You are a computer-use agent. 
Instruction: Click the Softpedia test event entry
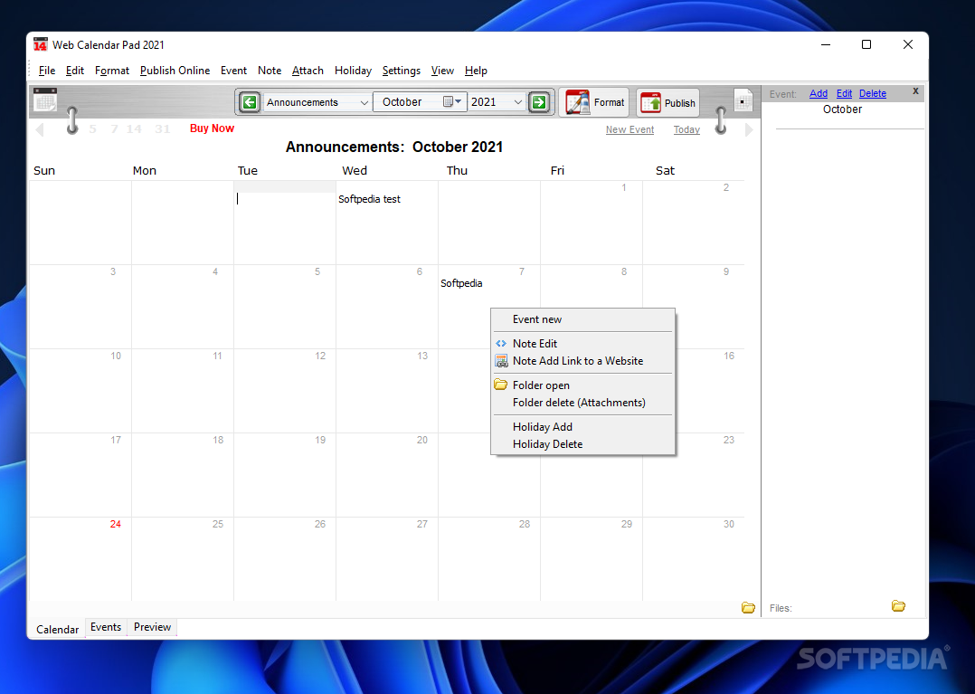369,199
